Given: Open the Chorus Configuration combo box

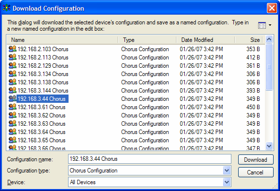Looking at the screenshot, I should point(150,171).
